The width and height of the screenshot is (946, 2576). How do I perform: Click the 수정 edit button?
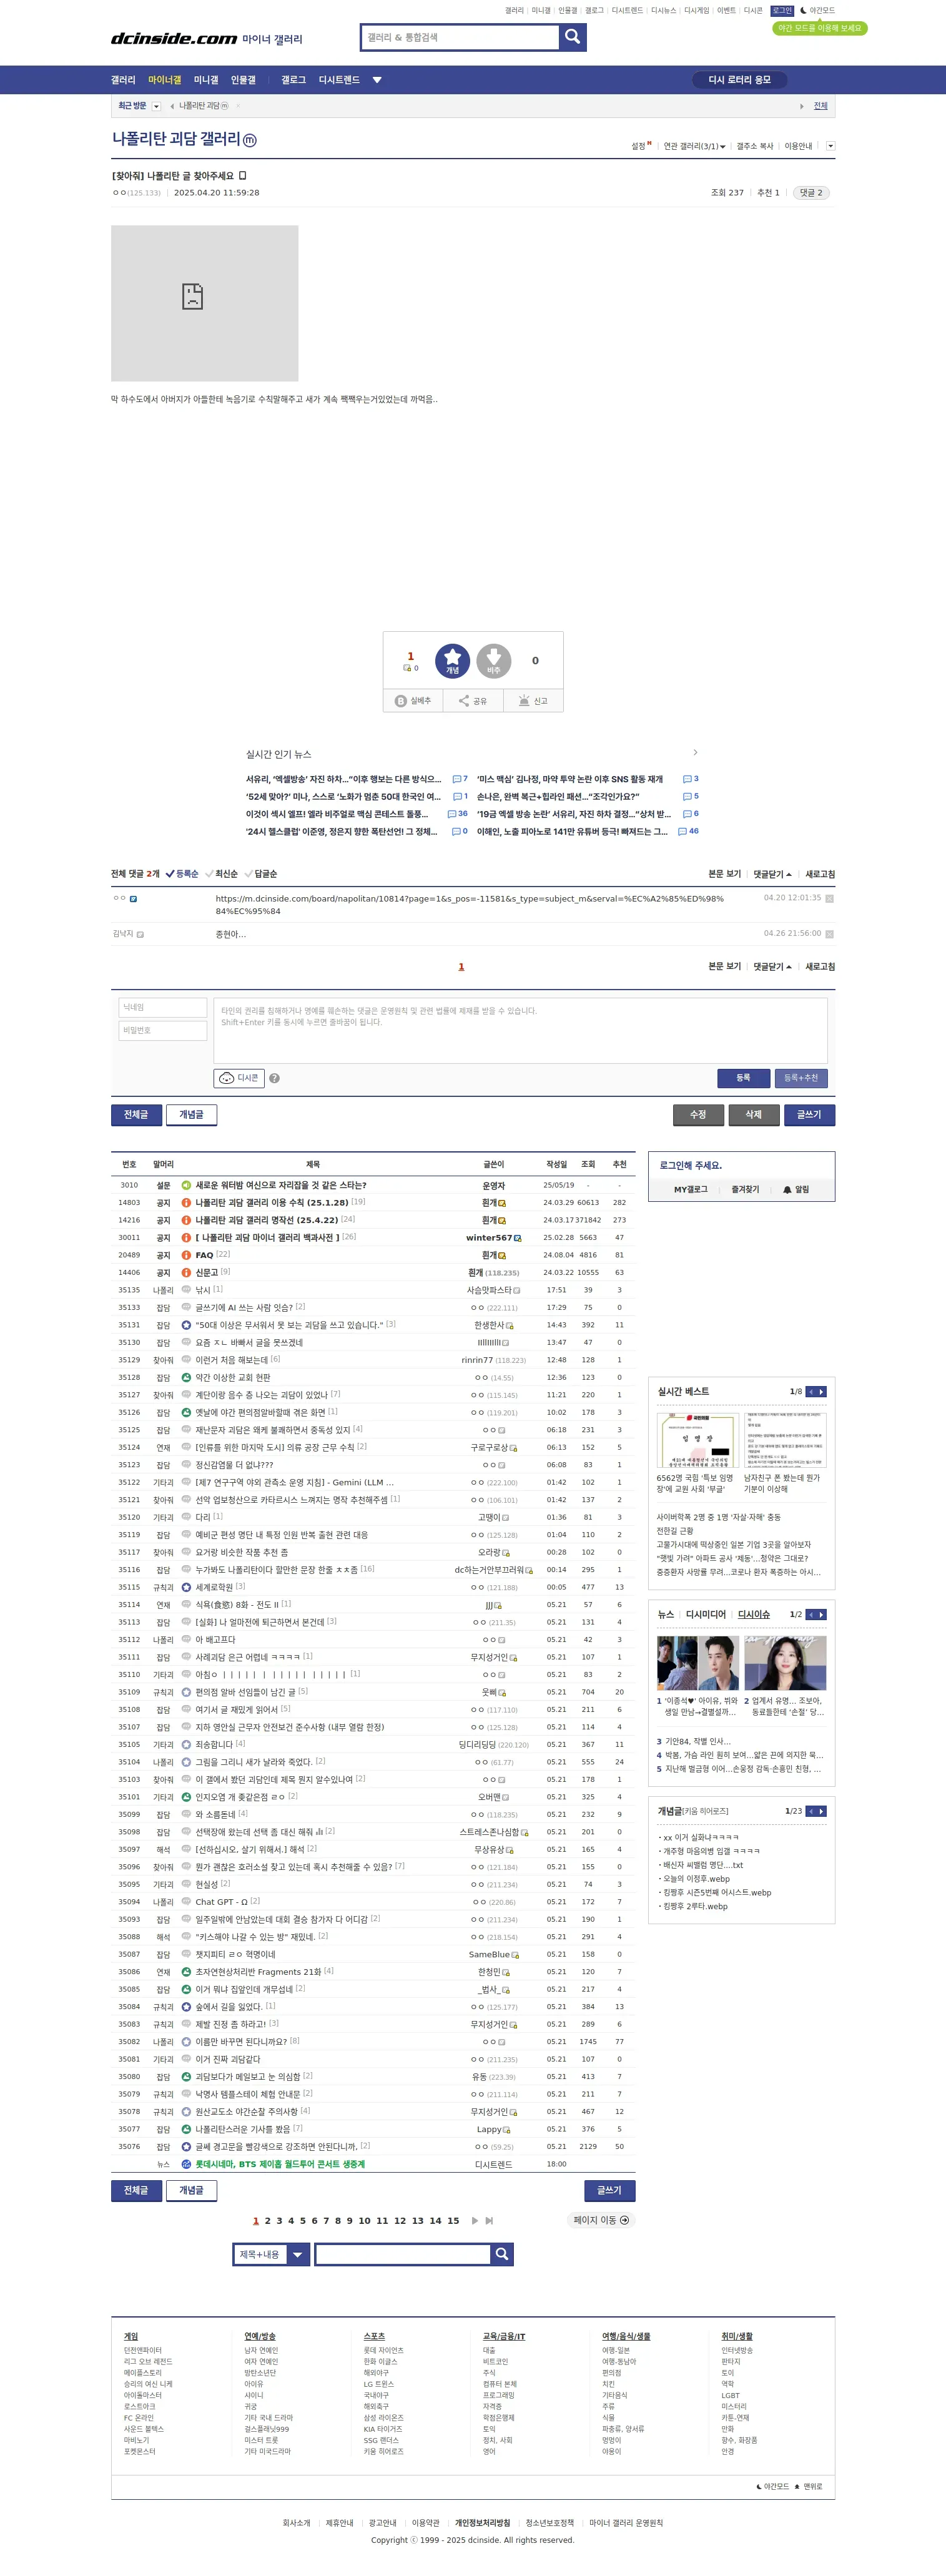pos(698,1115)
